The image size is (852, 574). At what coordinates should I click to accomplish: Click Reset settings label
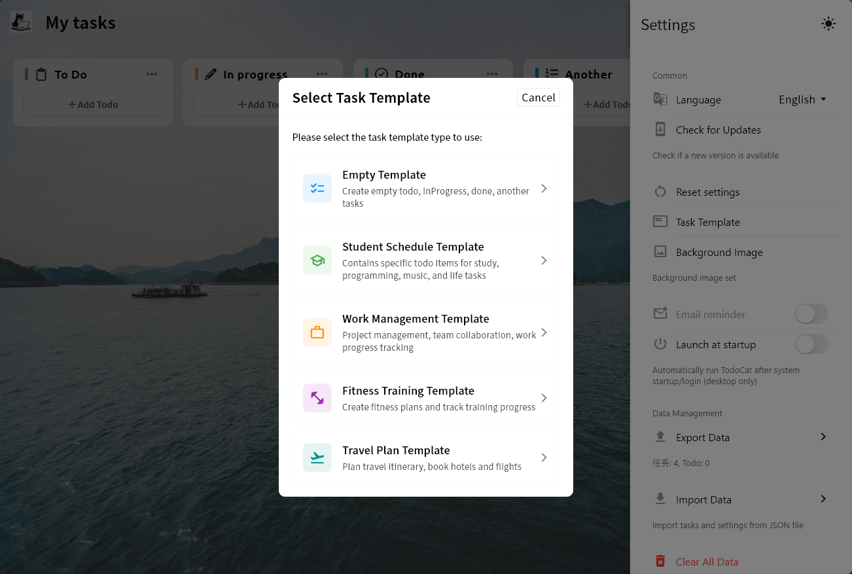(707, 192)
